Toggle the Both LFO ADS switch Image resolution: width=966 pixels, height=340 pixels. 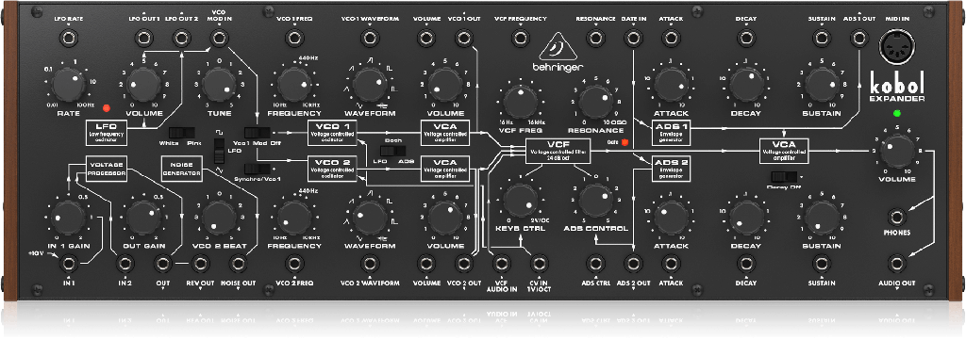click(392, 151)
